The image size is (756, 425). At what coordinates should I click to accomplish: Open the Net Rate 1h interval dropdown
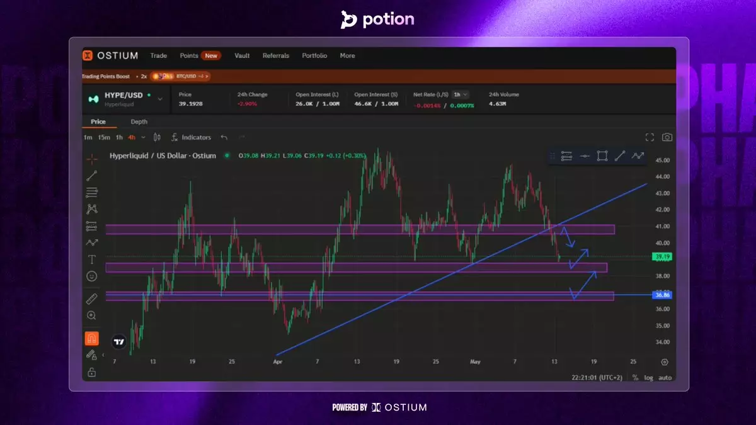[x=461, y=94]
